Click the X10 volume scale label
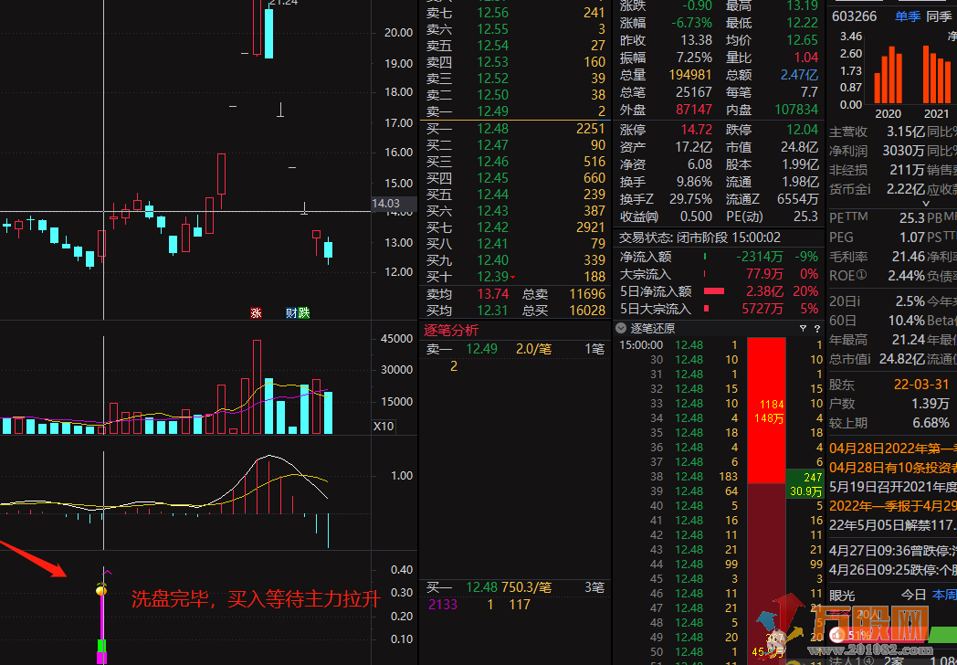The image size is (957, 665). click(x=384, y=427)
